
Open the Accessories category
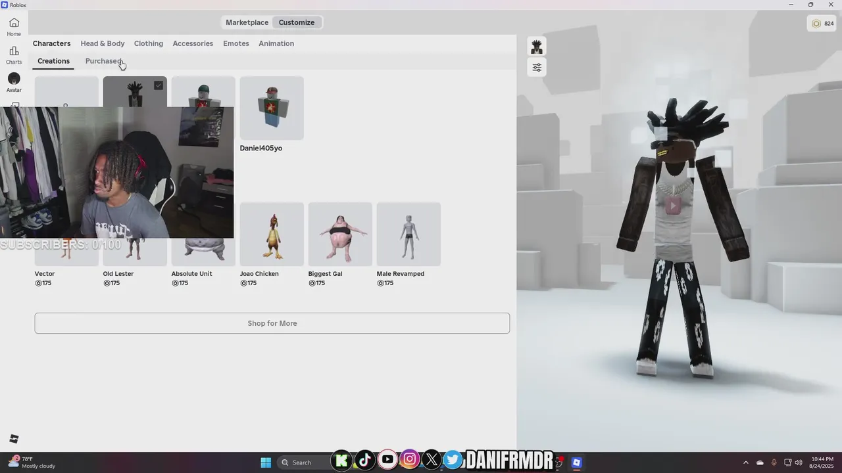click(x=193, y=43)
